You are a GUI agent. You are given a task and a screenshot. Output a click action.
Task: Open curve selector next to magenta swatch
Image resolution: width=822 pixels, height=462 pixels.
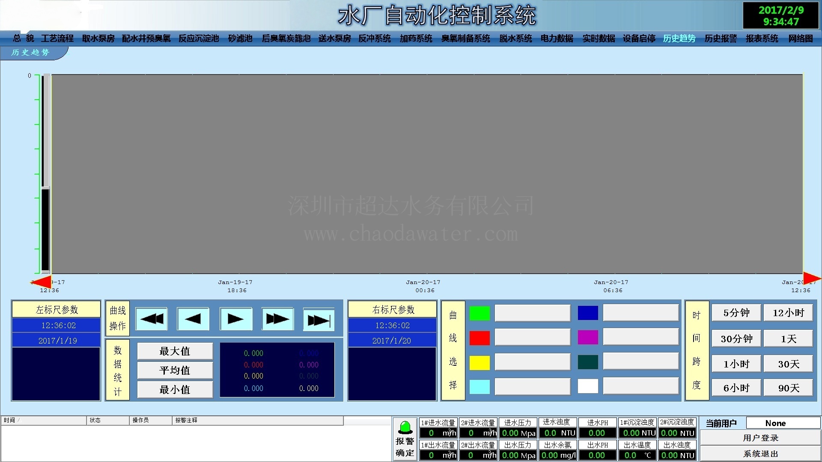pos(641,337)
